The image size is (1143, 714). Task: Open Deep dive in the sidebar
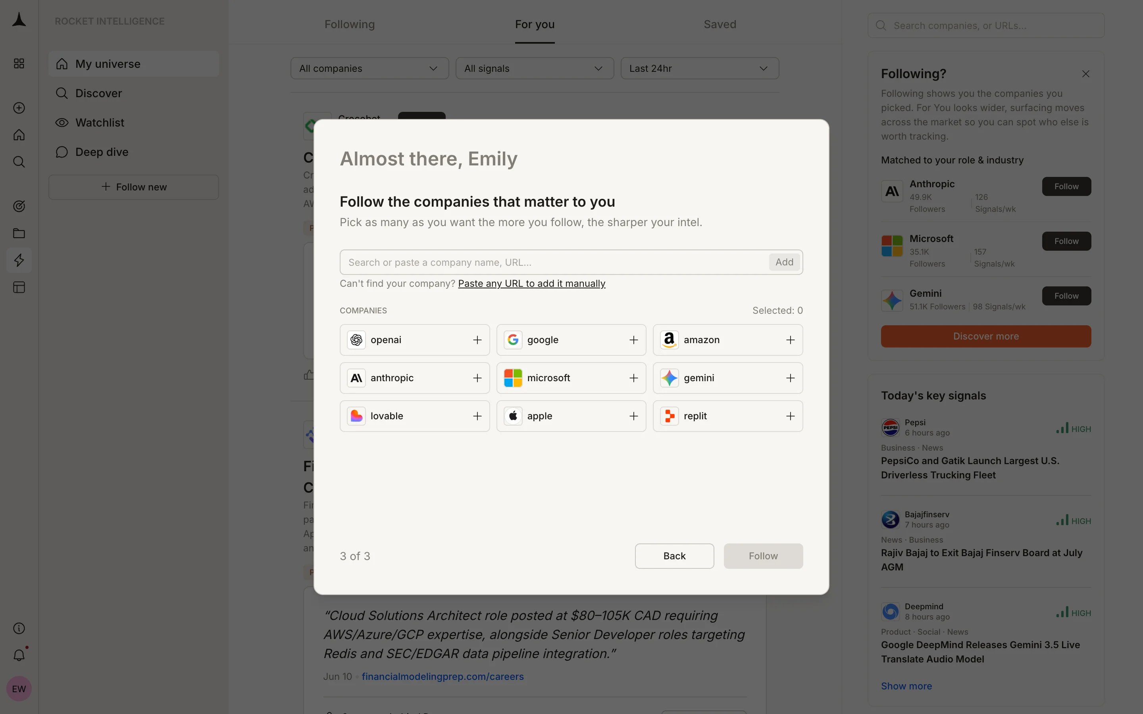(x=134, y=152)
